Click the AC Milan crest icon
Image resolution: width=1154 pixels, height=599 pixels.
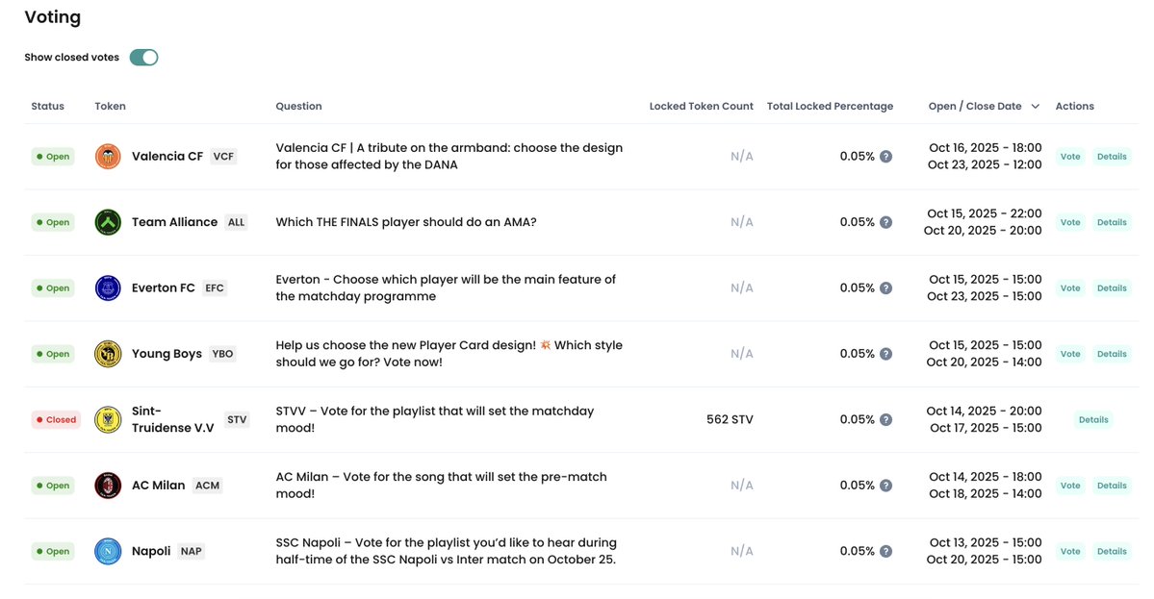pos(108,486)
